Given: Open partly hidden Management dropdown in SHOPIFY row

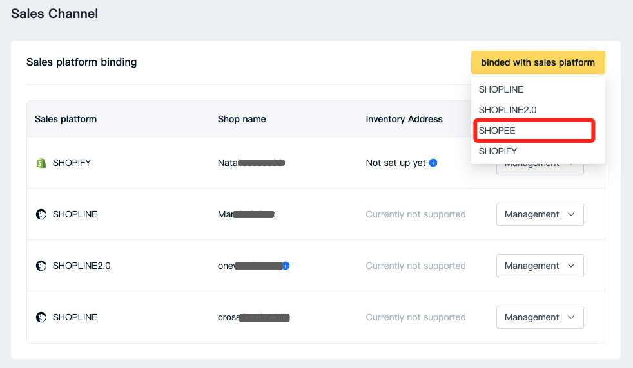Looking at the screenshot, I should 540,169.
